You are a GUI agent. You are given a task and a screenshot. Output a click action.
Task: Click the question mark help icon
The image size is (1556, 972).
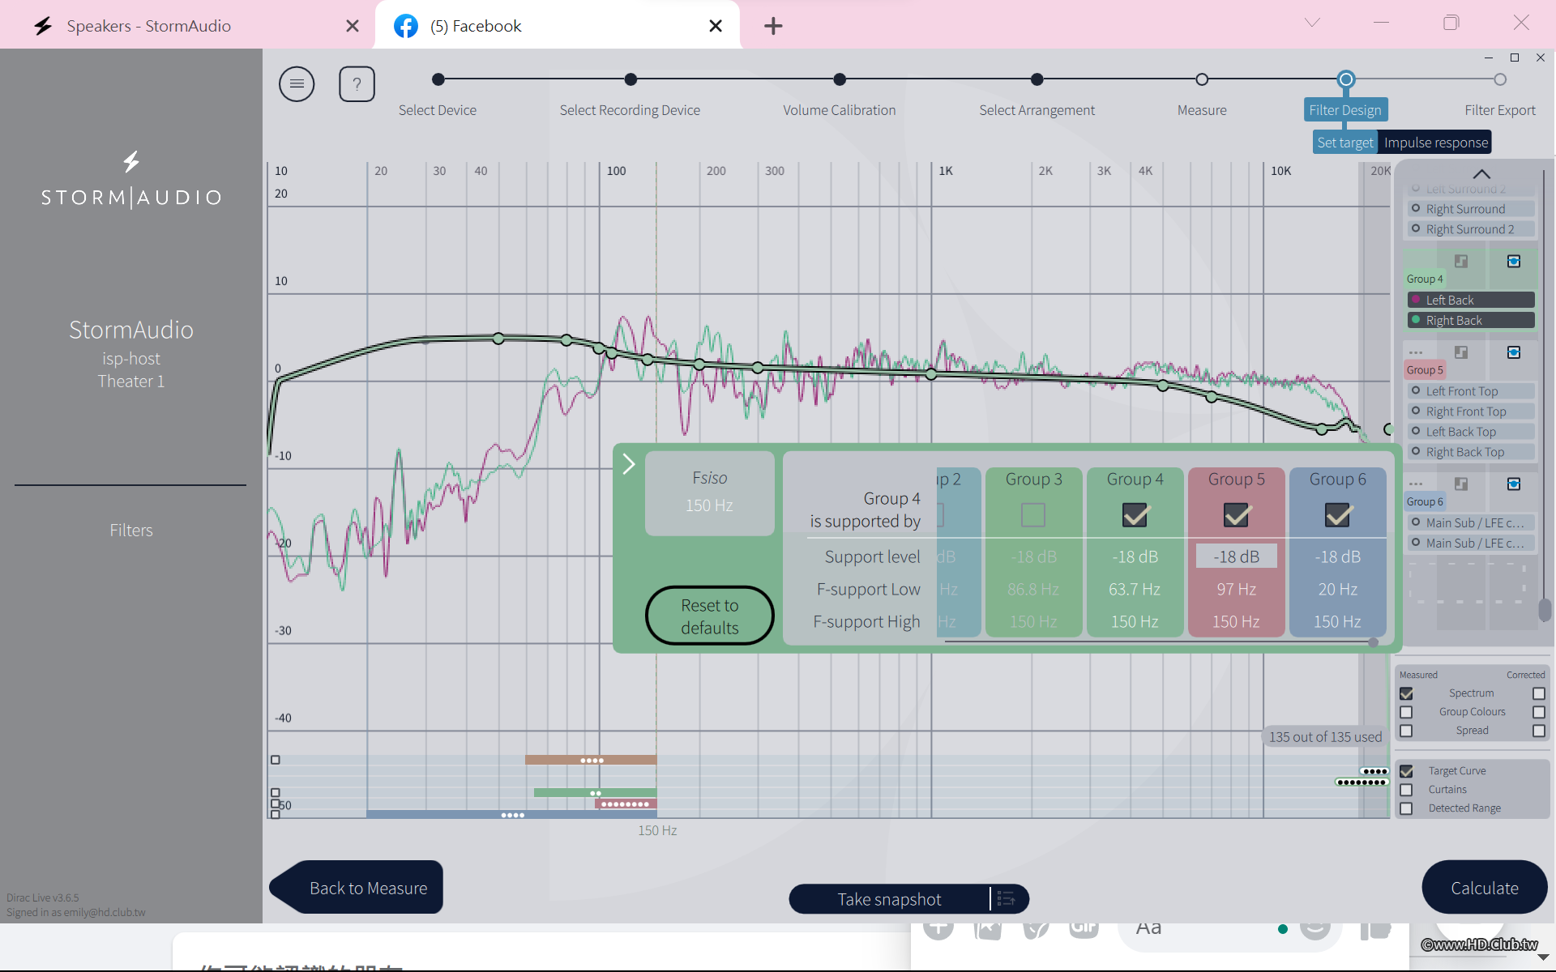[x=357, y=83]
